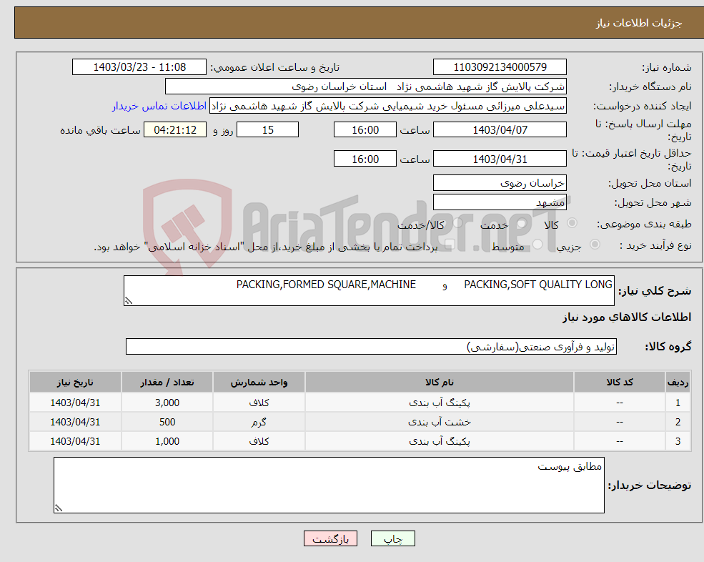Select the جزیی purchase type radio
Screen dimensions: 704x562
click(x=595, y=245)
